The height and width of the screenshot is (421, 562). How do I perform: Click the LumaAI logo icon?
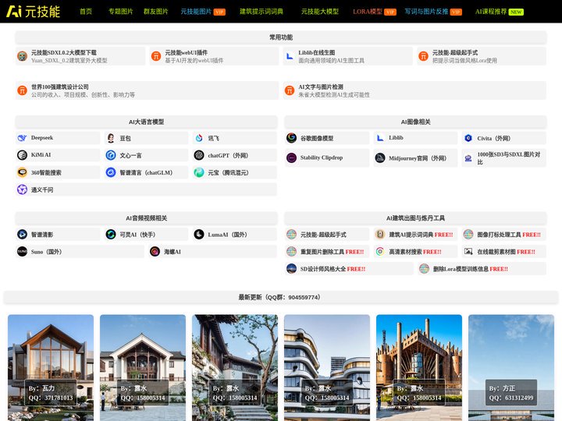pyautogui.click(x=199, y=234)
